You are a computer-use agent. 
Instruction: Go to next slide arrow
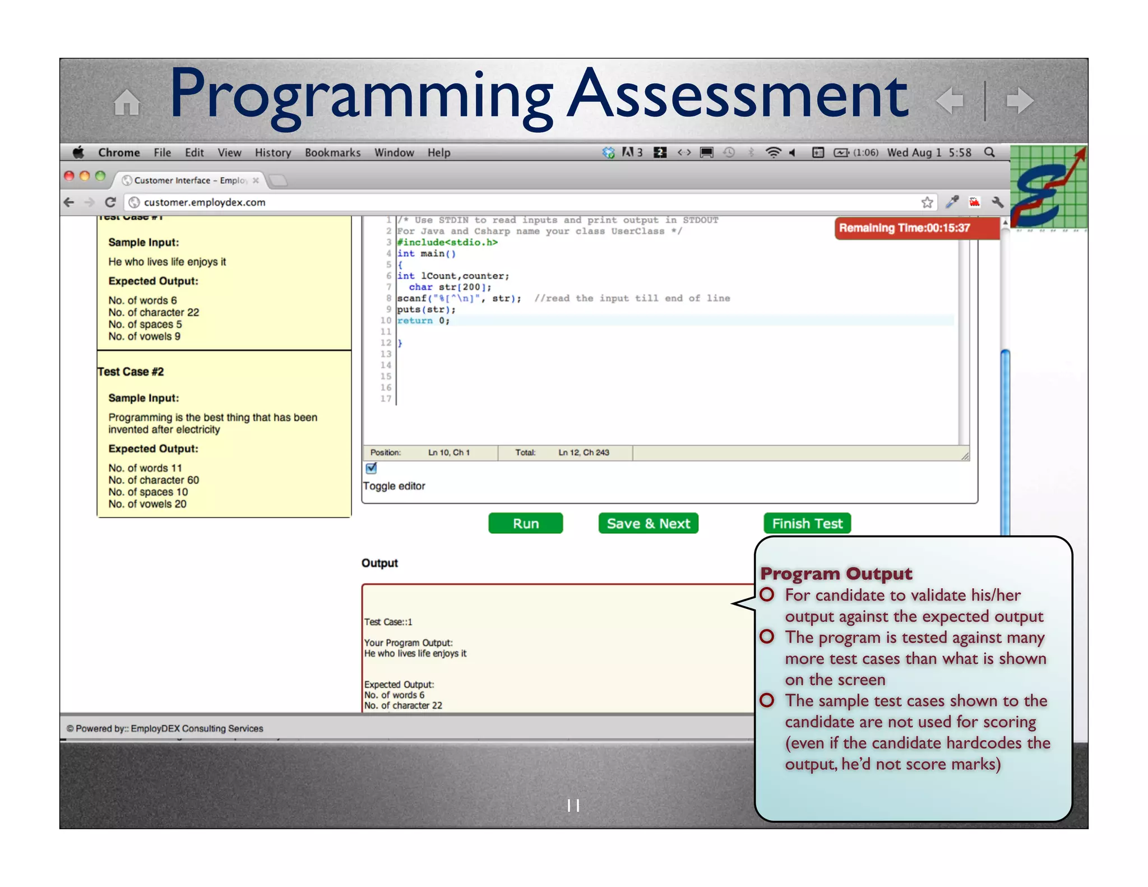coord(1020,101)
